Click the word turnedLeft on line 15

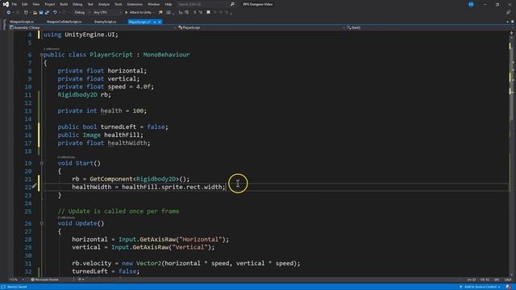pyautogui.click(x=119, y=127)
